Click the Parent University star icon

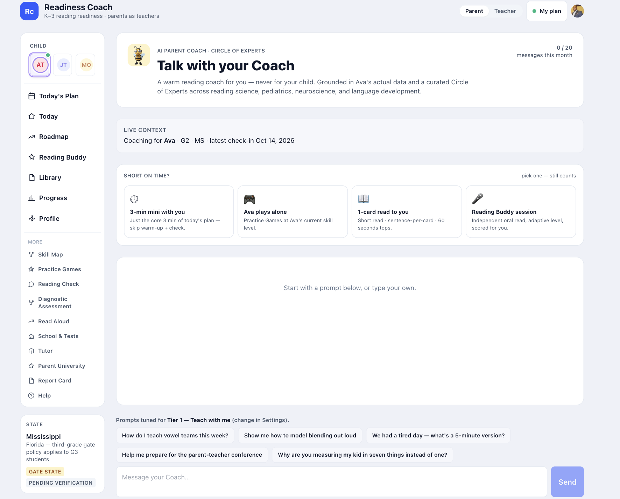click(31, 366)
